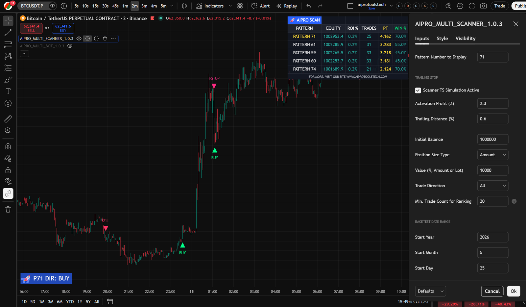Start bar Replay mode
Viewport: 526px width, 307px height.
pyautogui.click(x=287, y=6)
